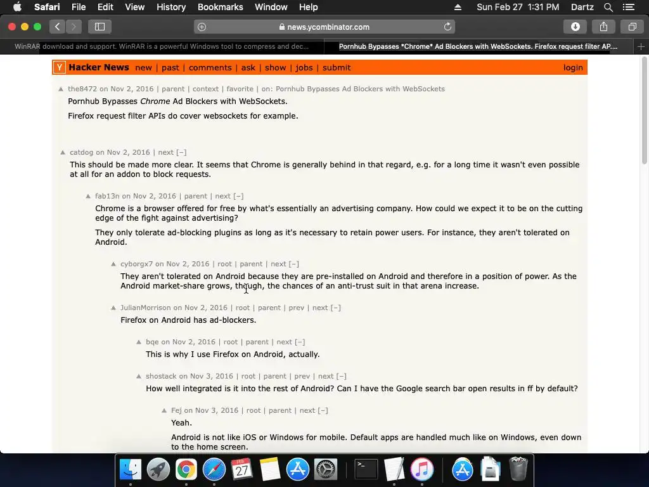Open Finder from the Dock
The width and height of the screenshot is (649, 487).
(x=131, y=470)
